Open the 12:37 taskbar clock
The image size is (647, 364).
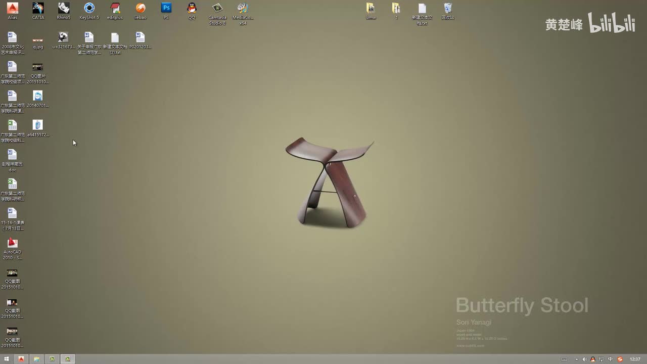click(x=635, y=359)
